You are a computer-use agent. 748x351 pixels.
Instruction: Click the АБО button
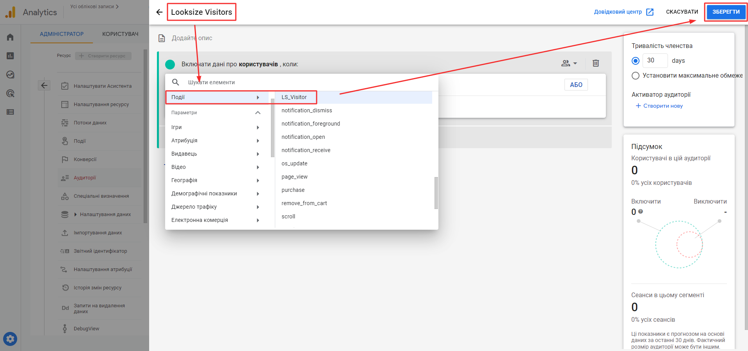[x=576, y=85]
